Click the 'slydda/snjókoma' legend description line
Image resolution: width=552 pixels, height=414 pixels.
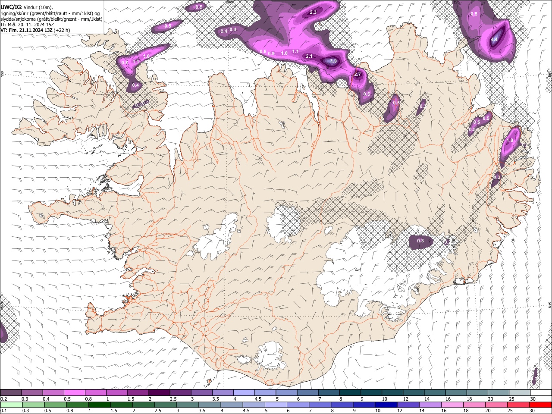(x=51, y=19)
